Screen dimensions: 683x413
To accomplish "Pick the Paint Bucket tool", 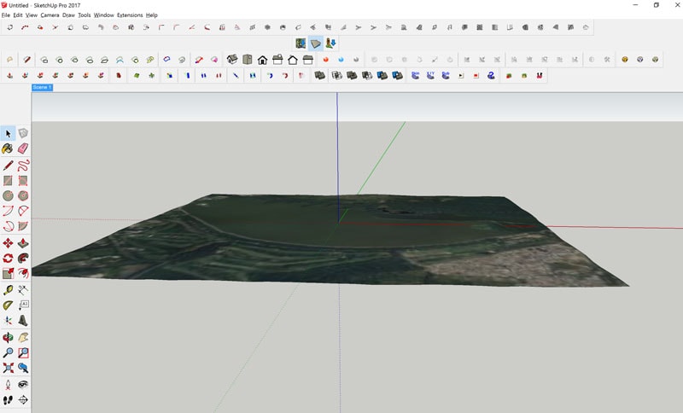I will click(8, 148).
